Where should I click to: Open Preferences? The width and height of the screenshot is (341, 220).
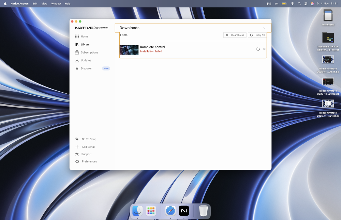[86, 161]
